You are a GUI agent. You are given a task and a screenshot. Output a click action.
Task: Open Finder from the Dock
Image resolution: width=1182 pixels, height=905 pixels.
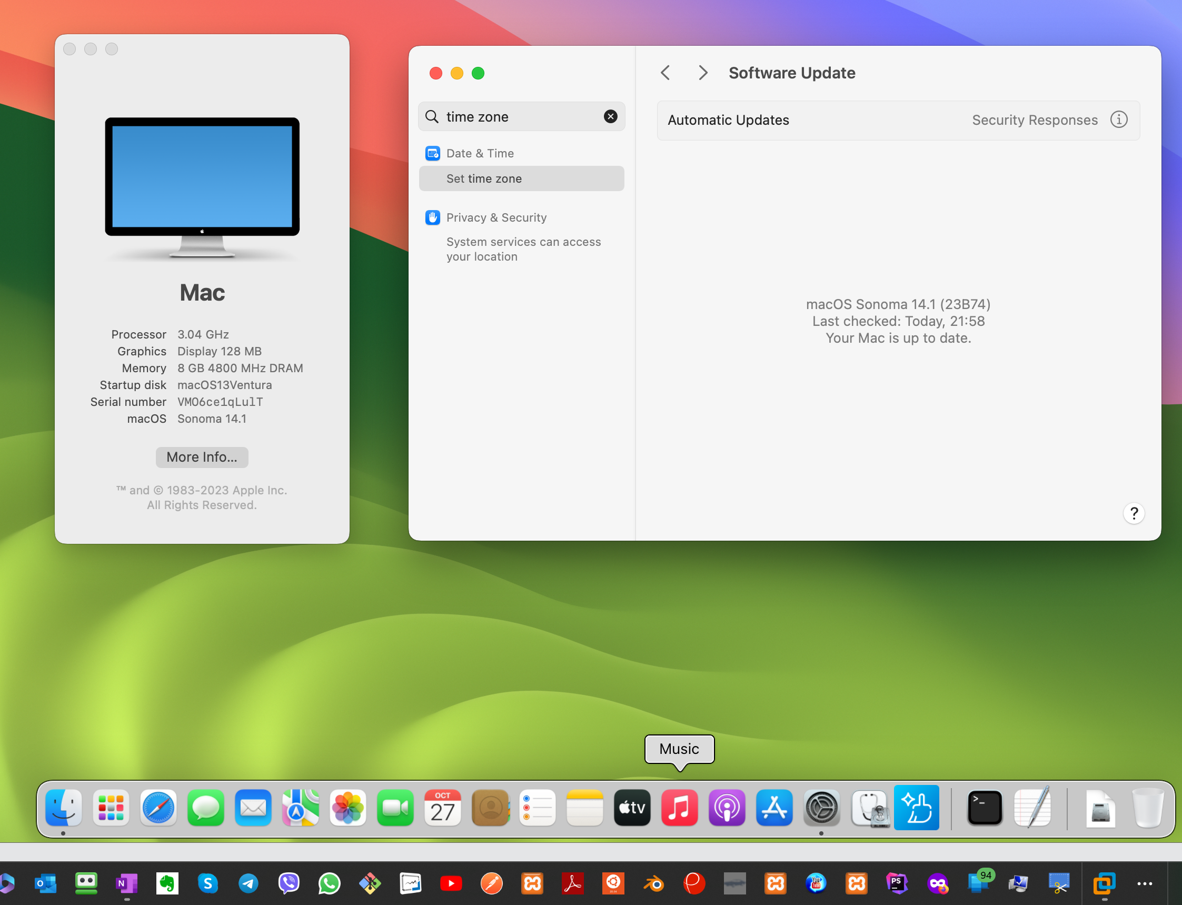(64, 808)
